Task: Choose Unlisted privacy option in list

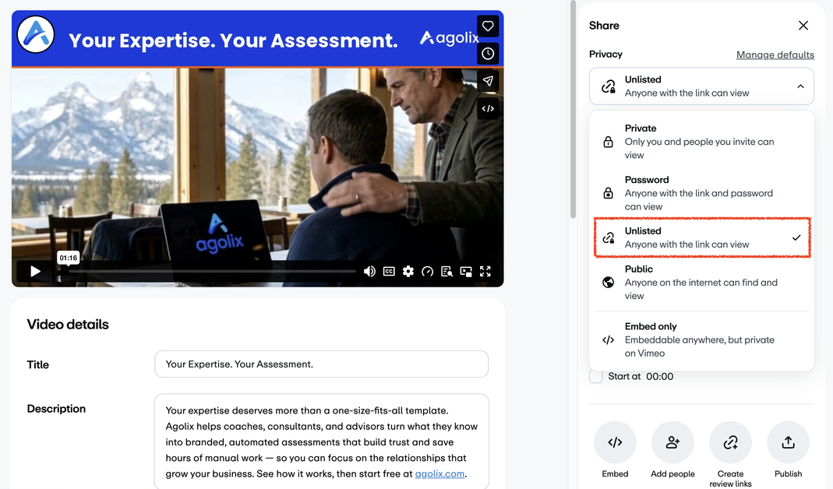Action: click(x=701, y=237)
